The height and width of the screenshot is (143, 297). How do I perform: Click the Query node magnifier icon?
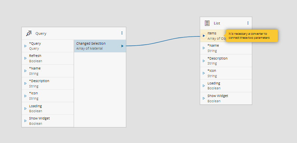(x=29, y=33)
